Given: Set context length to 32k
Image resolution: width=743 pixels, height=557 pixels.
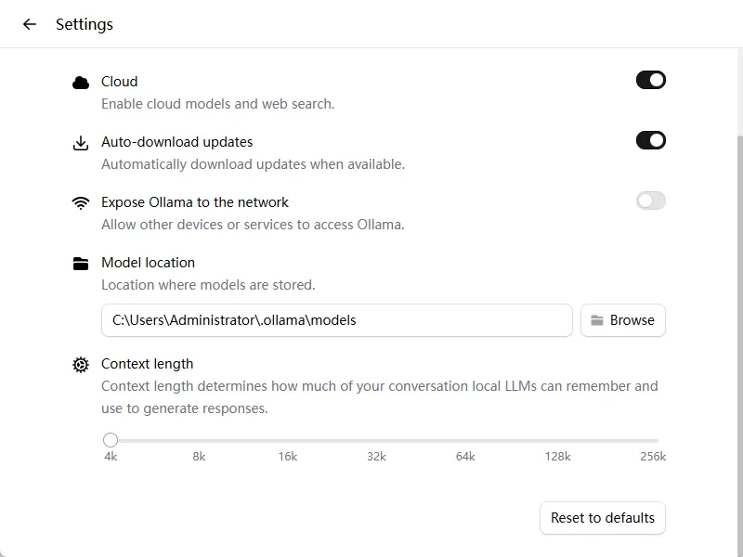Looking at the screenshot, I should pos(377,440).
